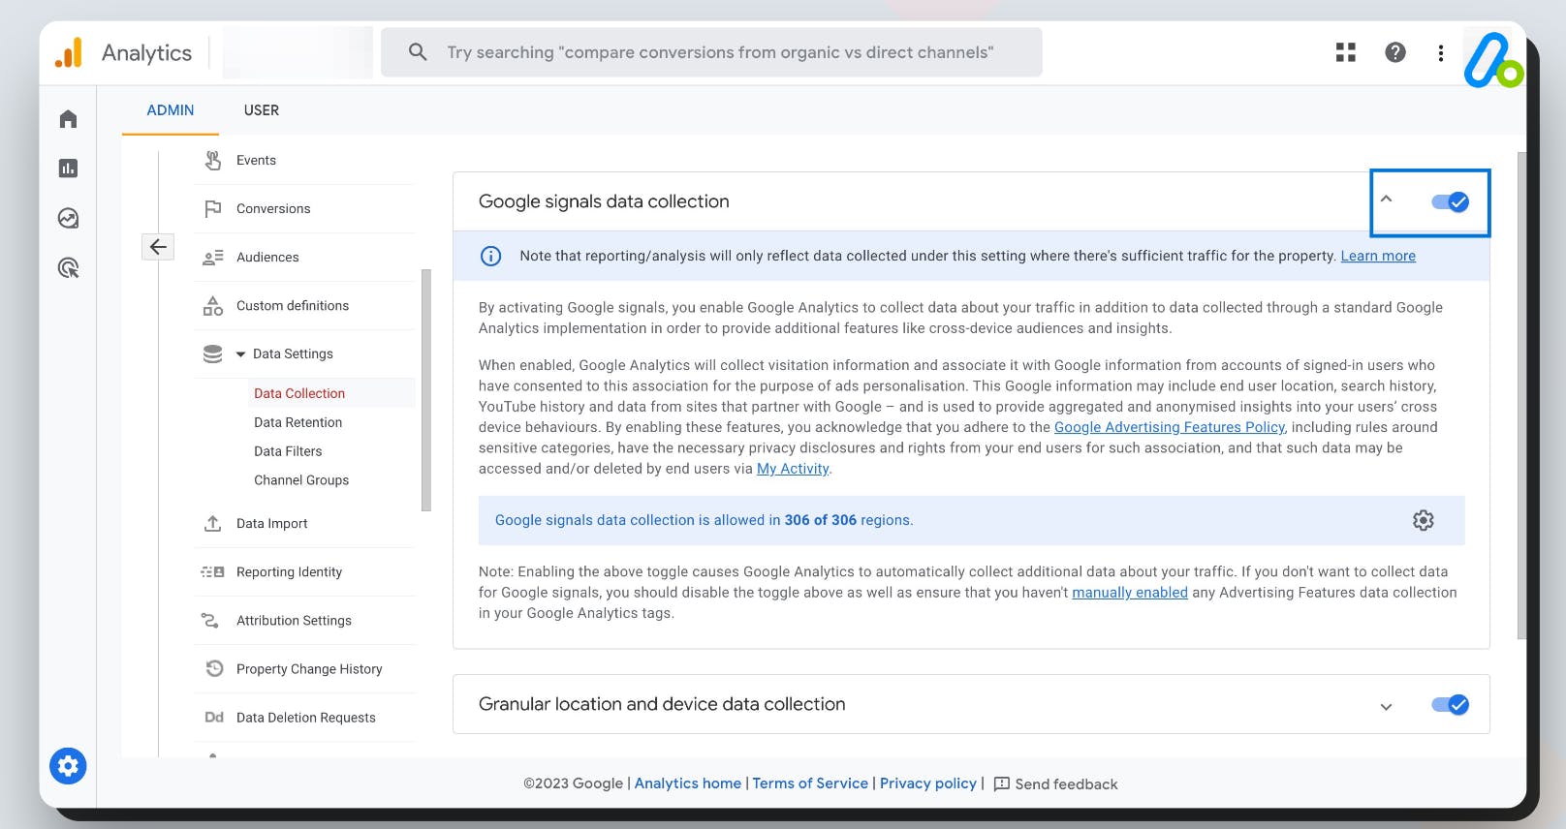This screenshot has height=829, width=1566.
Task: Click the property selector beside Analytics
Action: 298,52
